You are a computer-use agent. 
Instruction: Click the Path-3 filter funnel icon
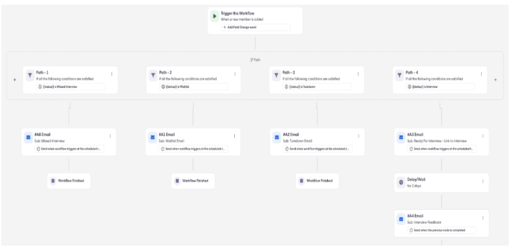pyautogui.click(x=276, y=75)
